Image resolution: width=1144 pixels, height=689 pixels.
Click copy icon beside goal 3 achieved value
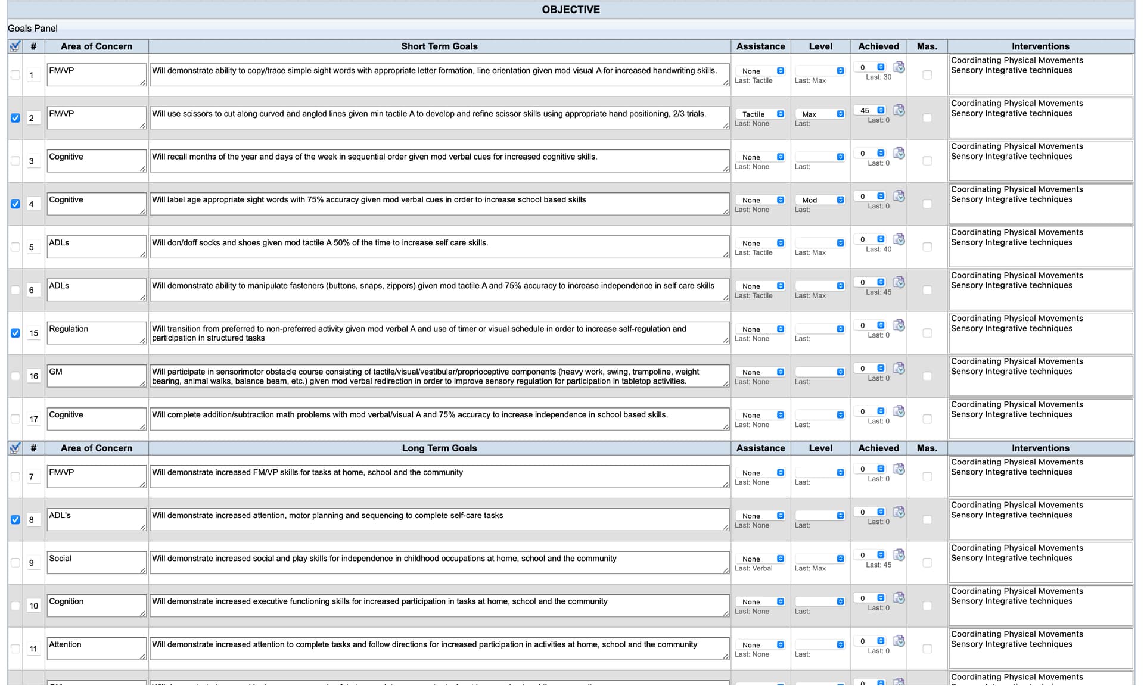click(x=899, y=153)
